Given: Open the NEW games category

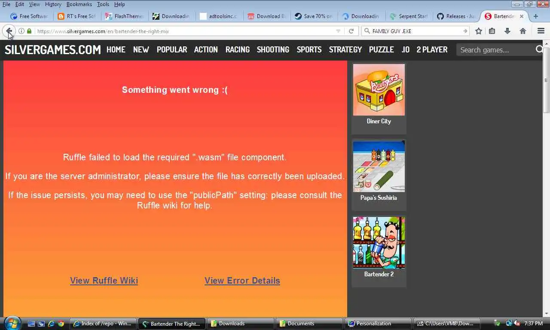Looking at the screenshot, I should coord(141,50).
